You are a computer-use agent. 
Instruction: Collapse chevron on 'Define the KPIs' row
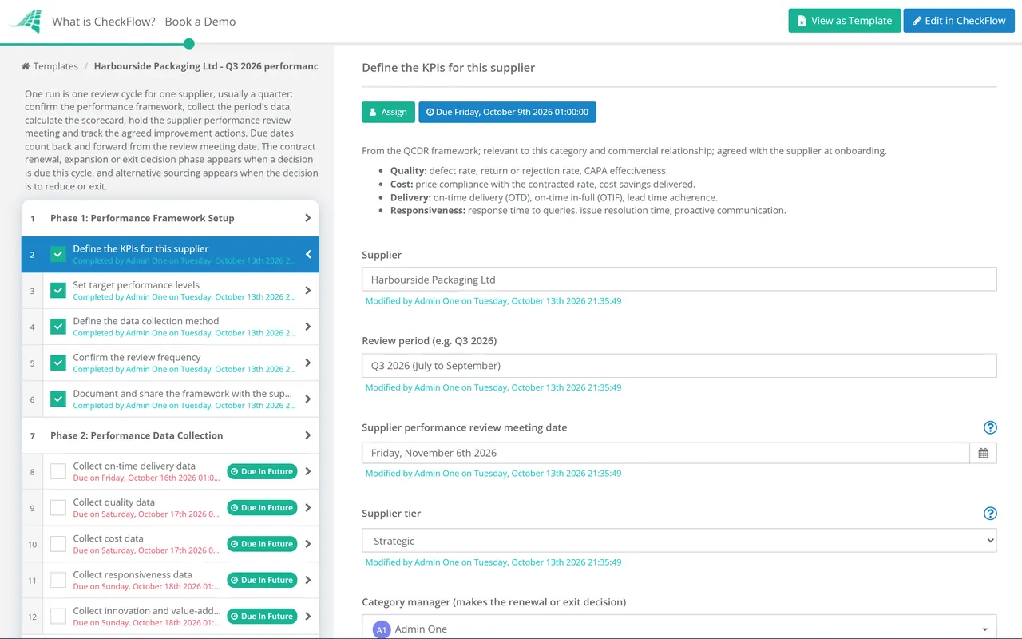click(308, 254)
